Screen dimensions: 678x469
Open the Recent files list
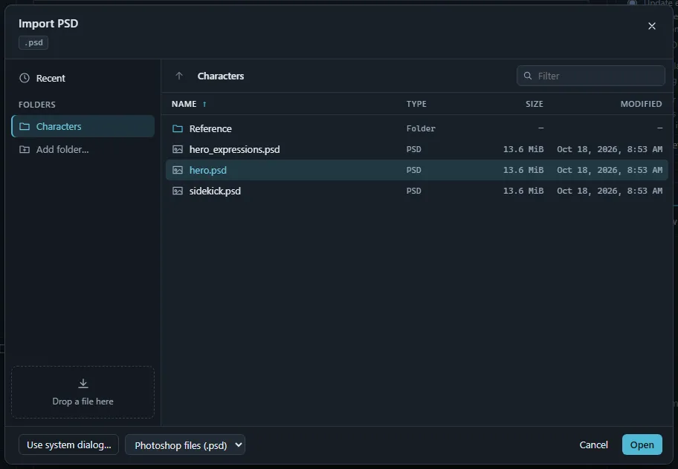83,78
